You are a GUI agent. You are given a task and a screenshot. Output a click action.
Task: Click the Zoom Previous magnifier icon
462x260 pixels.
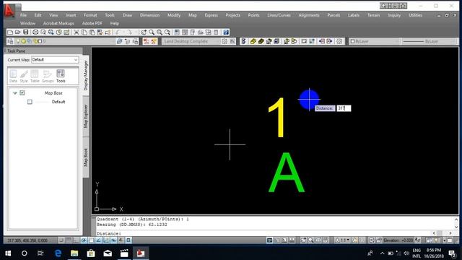pos(167,32)
